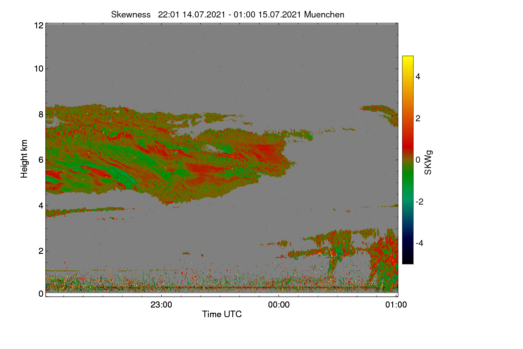Click the 'Muenchen' word in the title

[324, 14]
